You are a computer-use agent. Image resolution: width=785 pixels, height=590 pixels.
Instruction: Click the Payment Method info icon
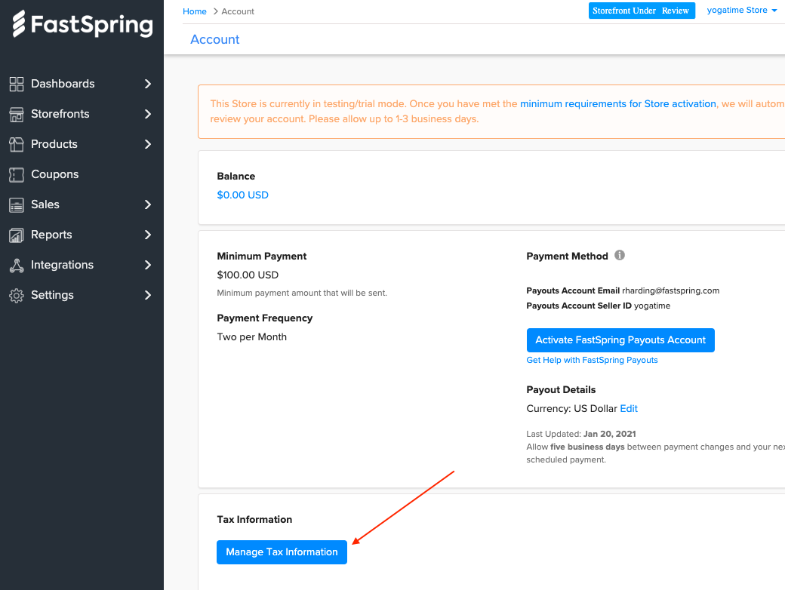click(620, 256)
